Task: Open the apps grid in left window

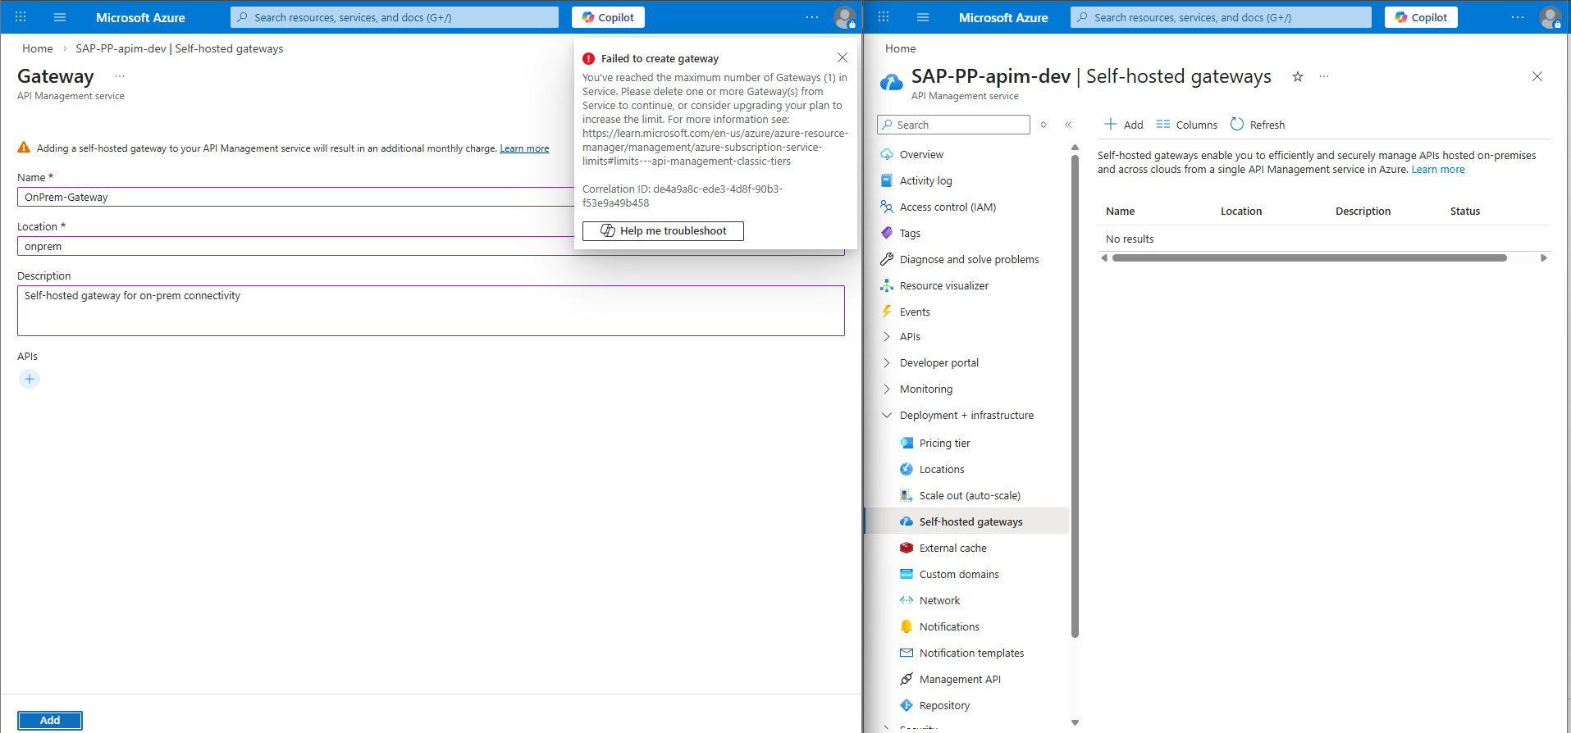Action: click(21, 17)
